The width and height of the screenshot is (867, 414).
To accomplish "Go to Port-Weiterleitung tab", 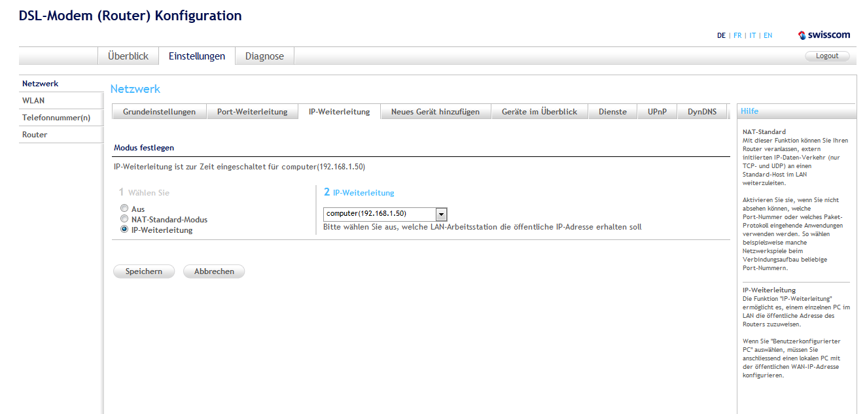I will click(x=252, y=112).
